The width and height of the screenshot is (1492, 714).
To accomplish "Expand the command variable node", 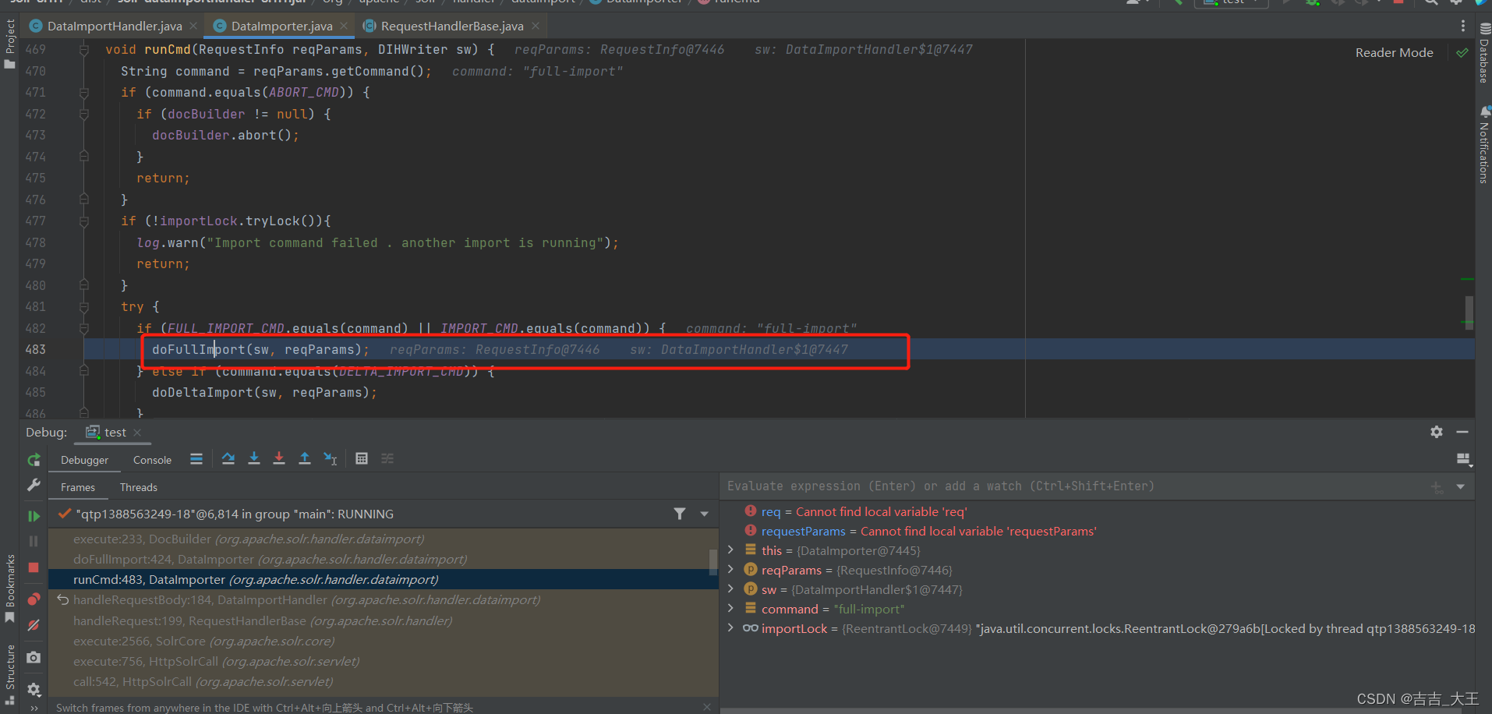I will click(730, 609).
